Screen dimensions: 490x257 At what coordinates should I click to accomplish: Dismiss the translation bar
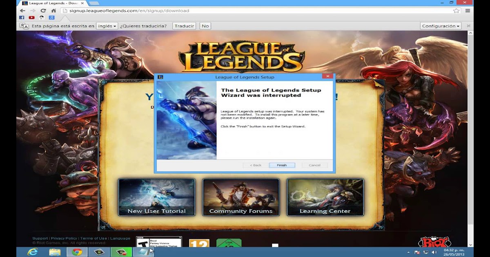[468, 26]
